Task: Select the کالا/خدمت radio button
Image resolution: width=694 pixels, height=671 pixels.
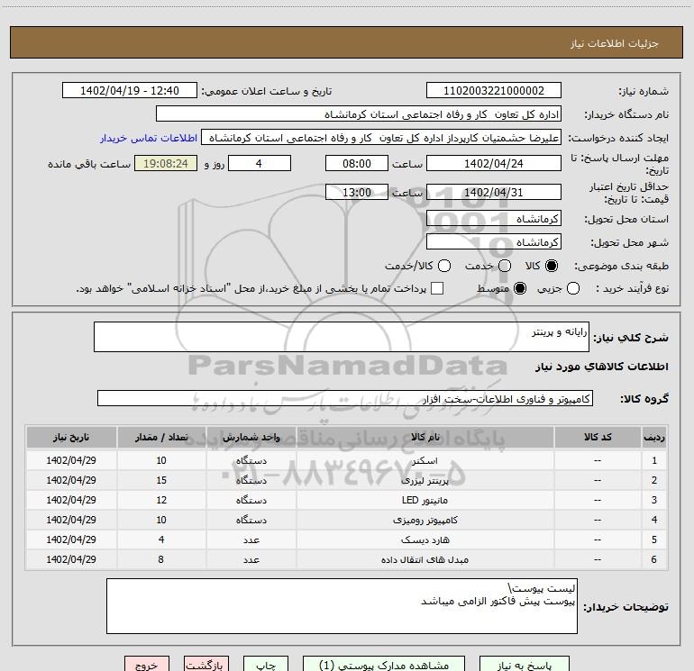Action: pyautogui.click(x=444, y=266)
